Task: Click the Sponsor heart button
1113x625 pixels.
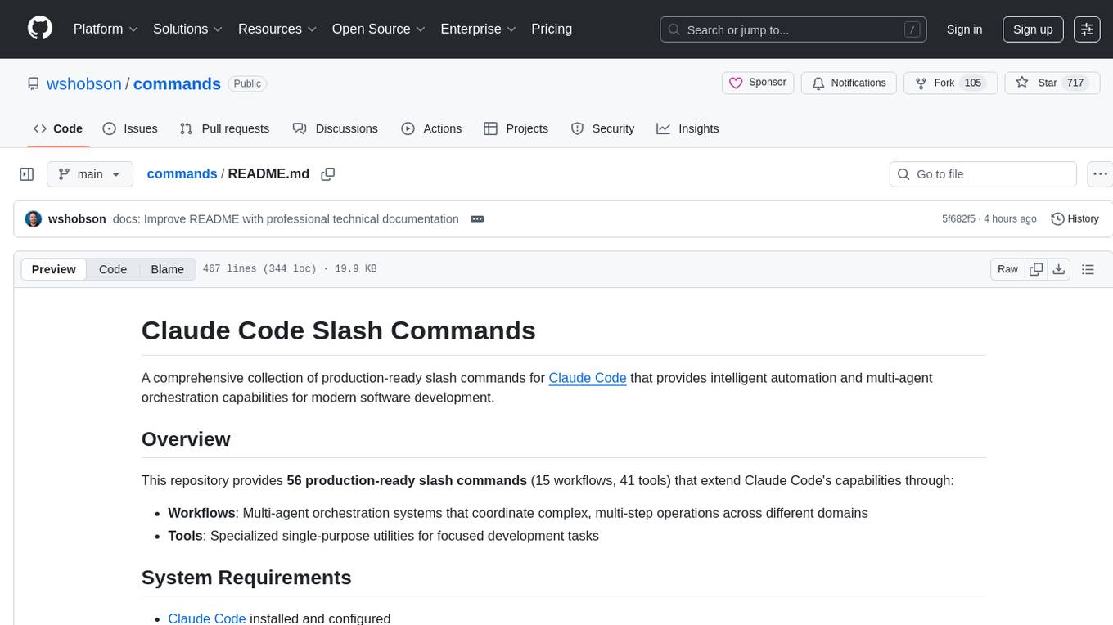Action: [758, 83]
